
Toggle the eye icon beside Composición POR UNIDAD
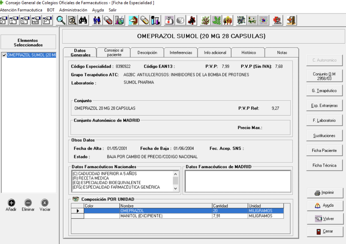(x=76, y=199)
